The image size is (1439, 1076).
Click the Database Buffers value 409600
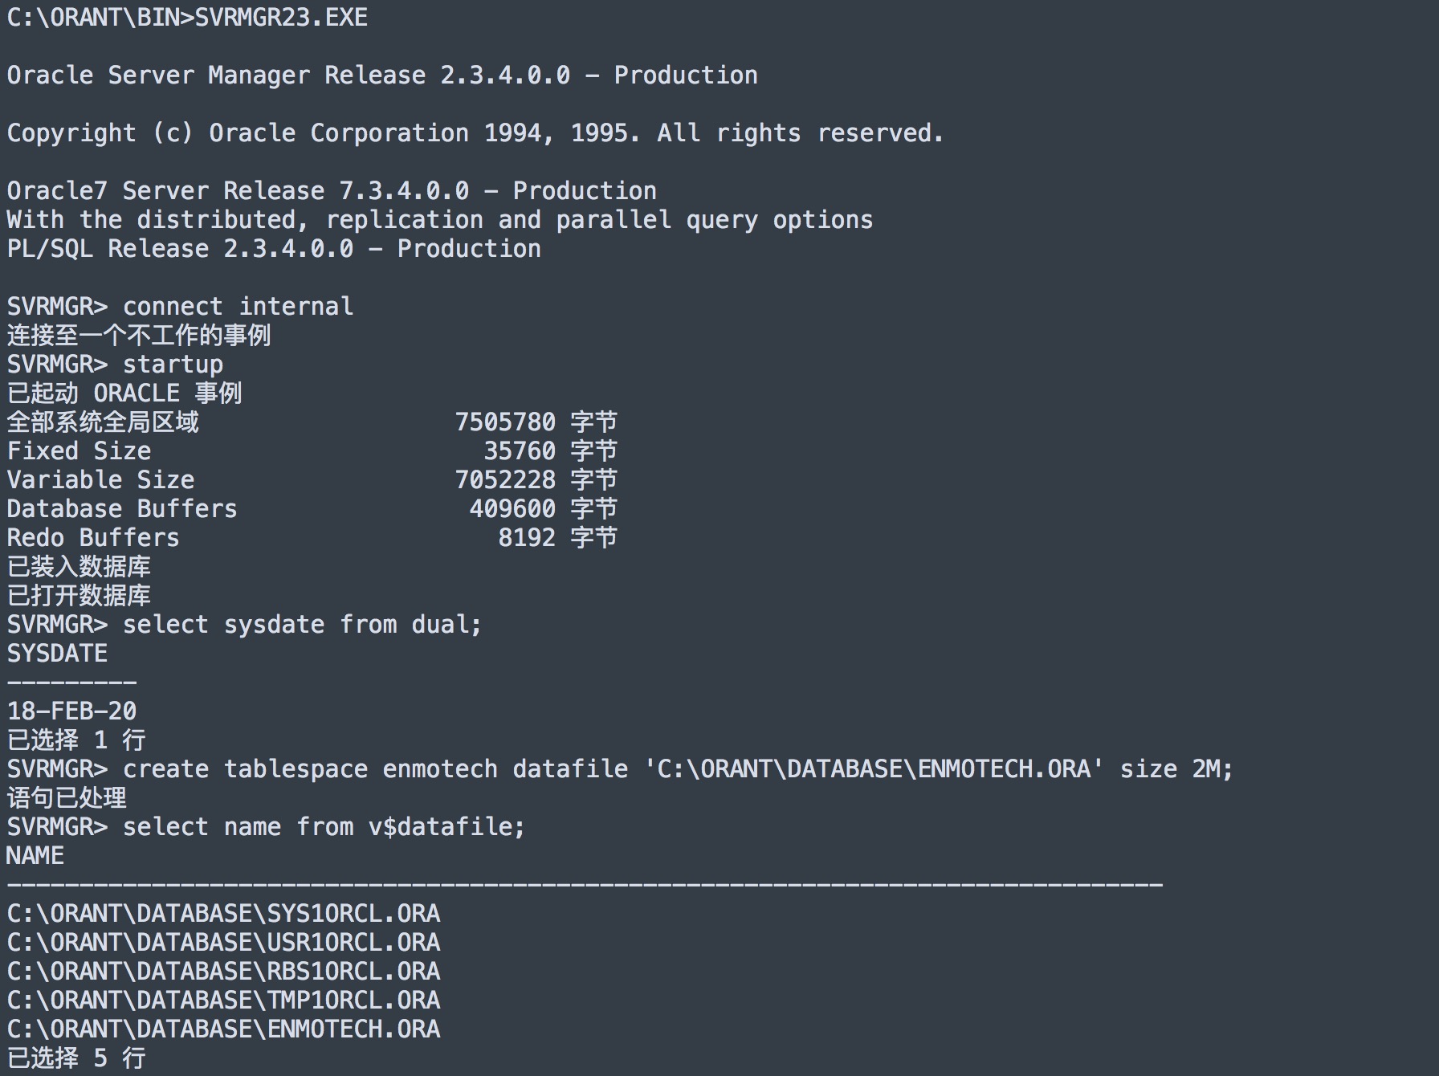tap(512, 508)
